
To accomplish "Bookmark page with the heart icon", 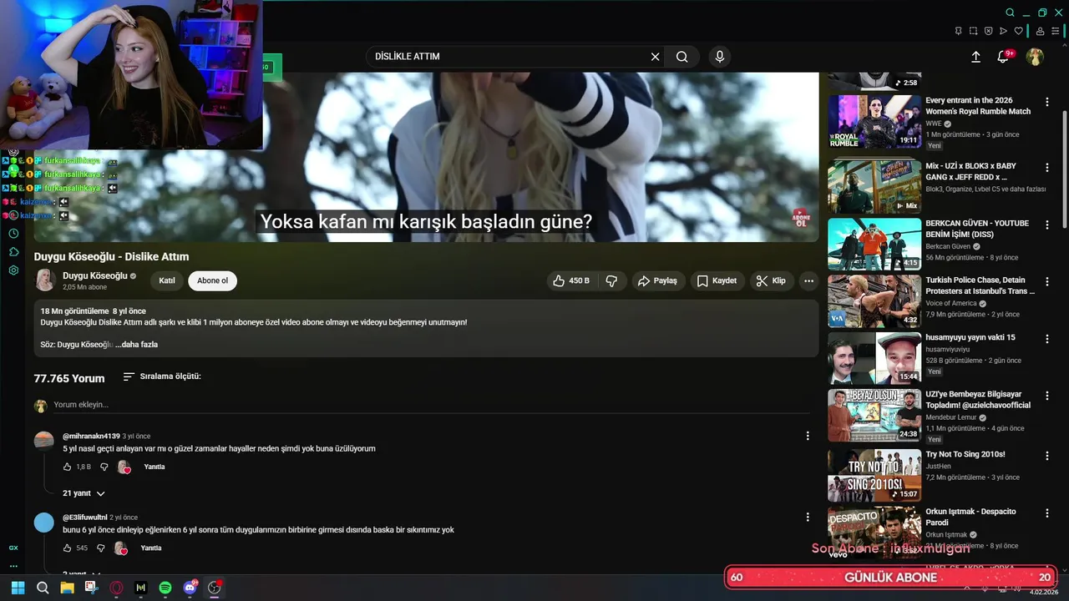I will pos(1018,31).
